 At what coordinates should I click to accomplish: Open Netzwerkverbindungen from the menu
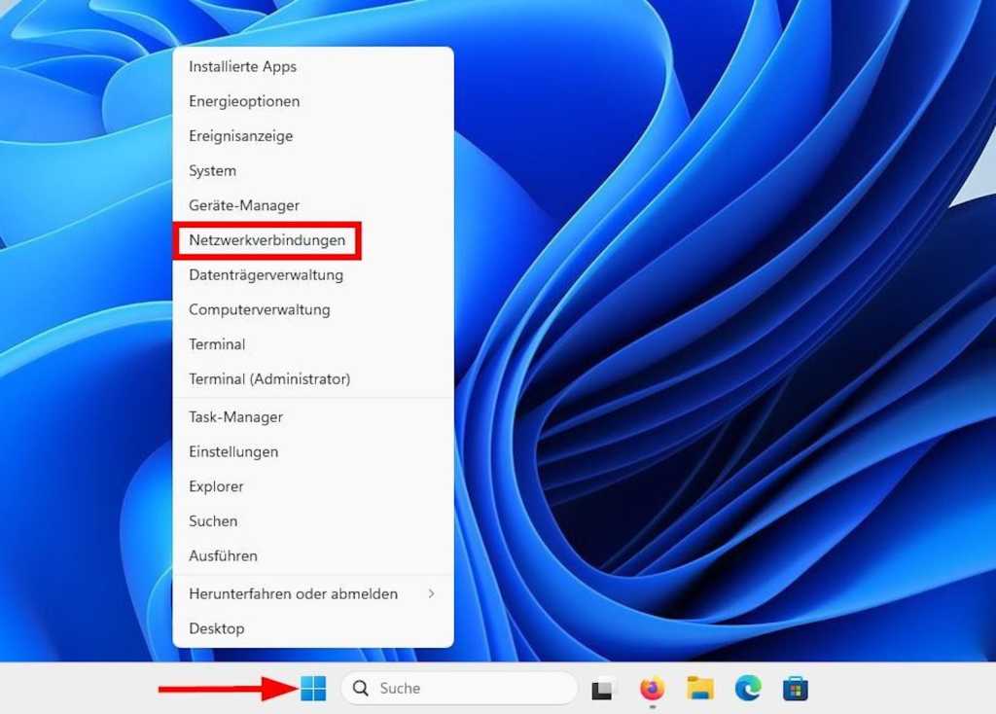267,240
